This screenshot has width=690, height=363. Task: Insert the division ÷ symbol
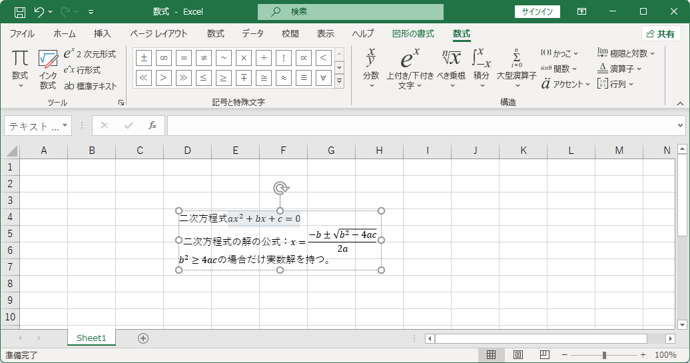264,58
